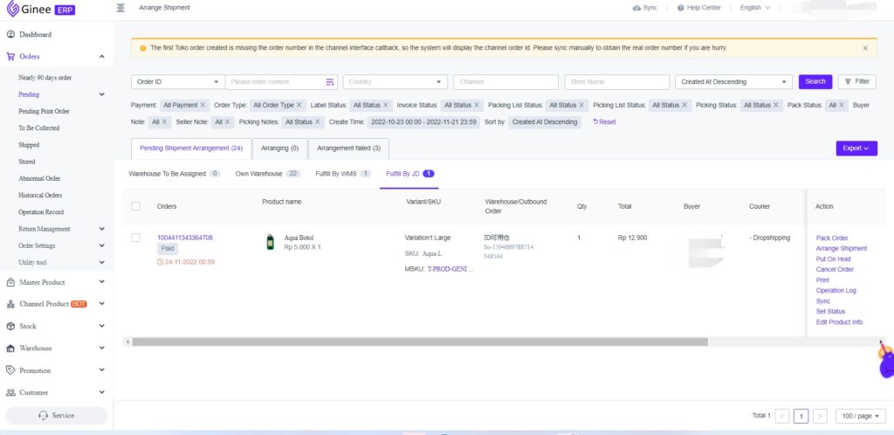
Task: Expand Master Product section
Action: [x=101, y=281]
